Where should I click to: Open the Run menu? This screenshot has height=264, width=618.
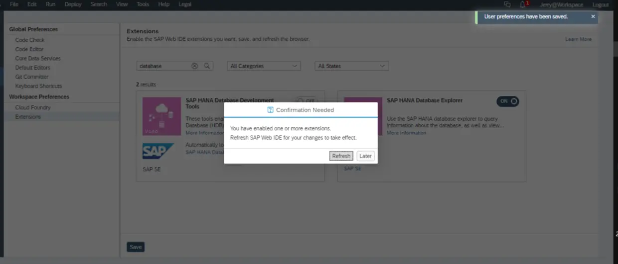click(x=50, y=4)
